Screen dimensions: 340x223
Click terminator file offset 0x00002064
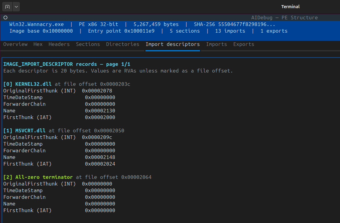pyautogui.click(x=136, y=177)
